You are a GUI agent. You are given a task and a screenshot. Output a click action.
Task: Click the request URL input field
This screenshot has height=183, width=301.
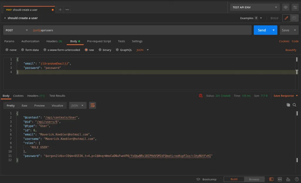pyautogui.click(x=141, y=30)
